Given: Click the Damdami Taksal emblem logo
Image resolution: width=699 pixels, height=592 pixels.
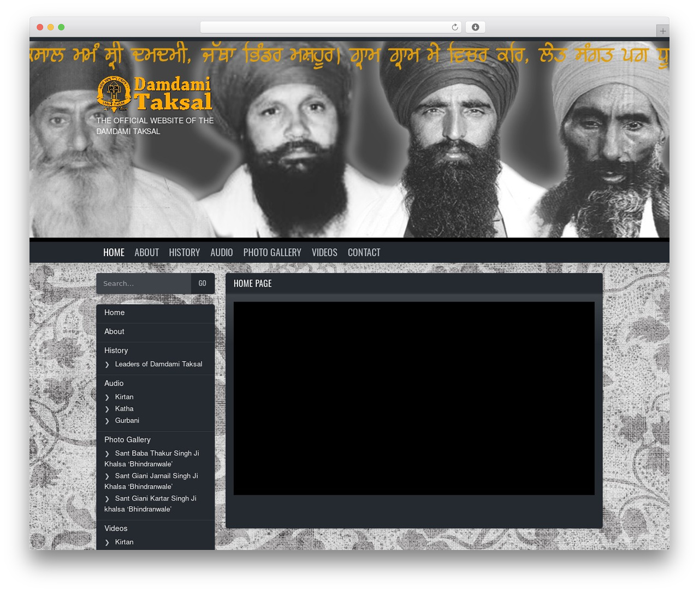Looking at the screenshot, I should point(114,94).
